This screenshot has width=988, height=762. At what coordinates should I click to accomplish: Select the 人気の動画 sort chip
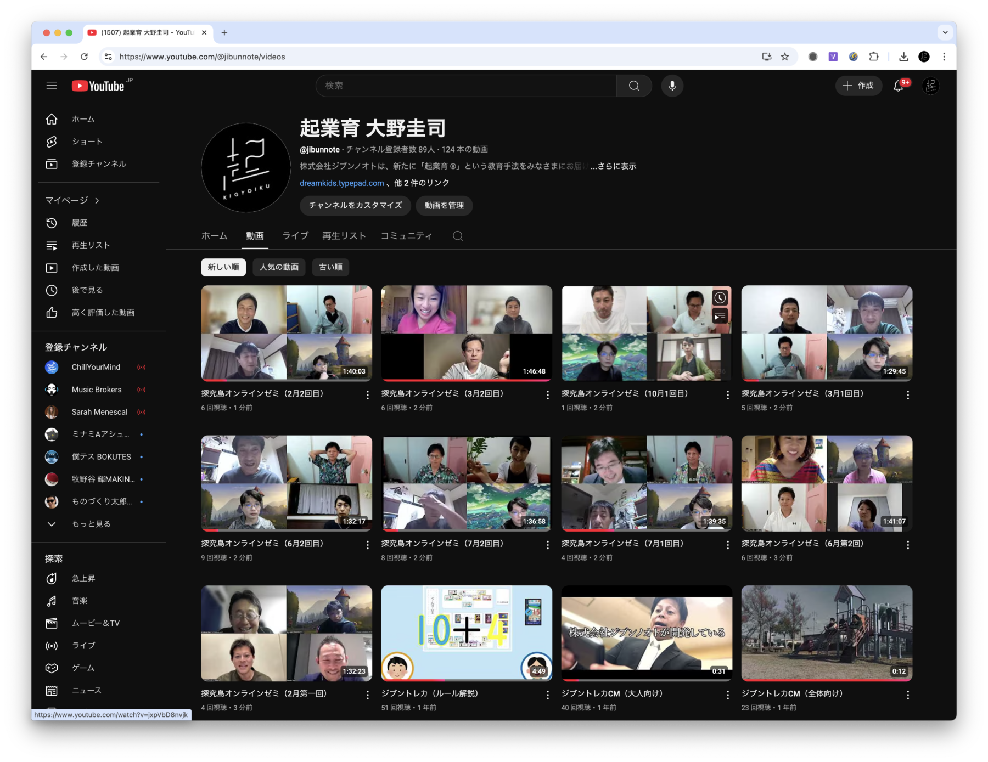click(x=279, y=267)
